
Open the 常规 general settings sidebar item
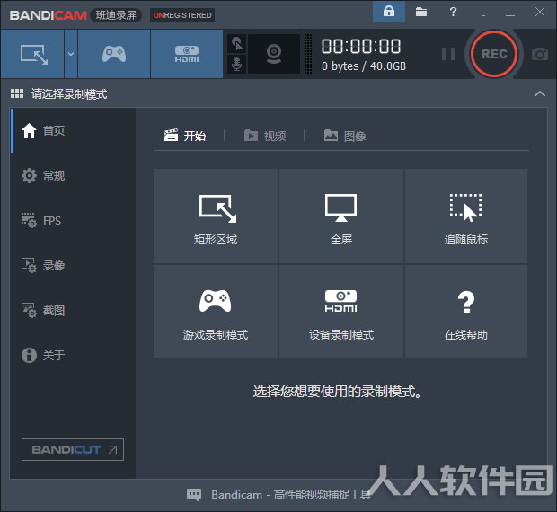click(x=73, y=175)
